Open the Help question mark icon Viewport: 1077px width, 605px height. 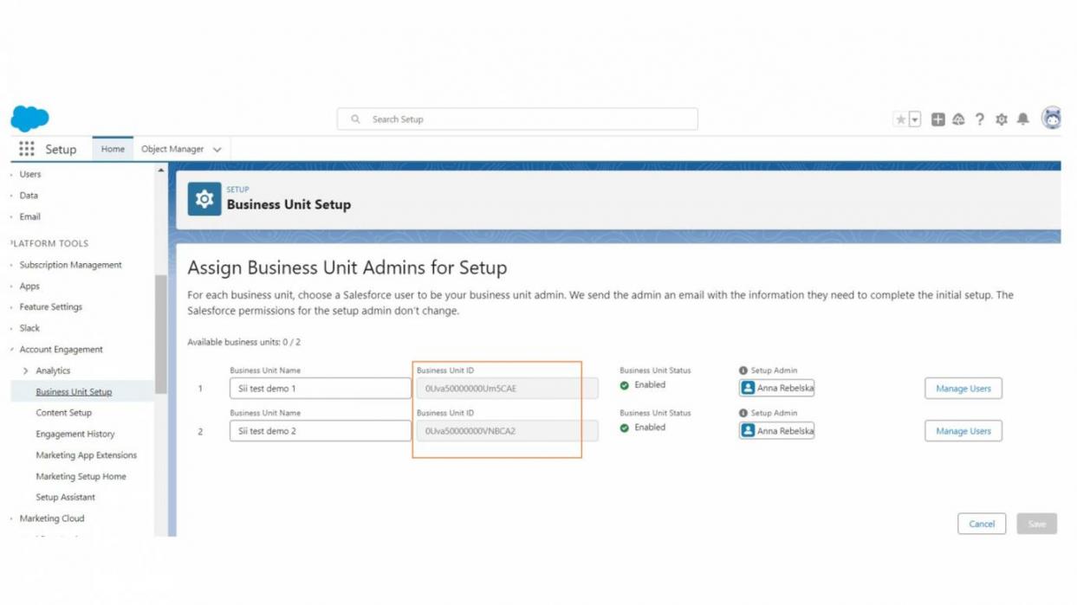[x=980, y=119]
